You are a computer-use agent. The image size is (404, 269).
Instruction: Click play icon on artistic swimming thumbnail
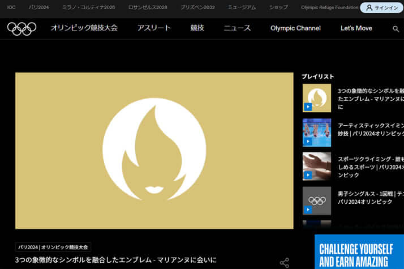(x=308, y=142)
